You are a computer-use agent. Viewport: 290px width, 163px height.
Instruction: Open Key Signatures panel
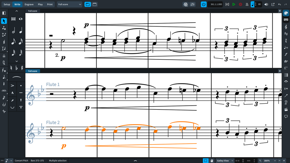click(x=286, y=34)
